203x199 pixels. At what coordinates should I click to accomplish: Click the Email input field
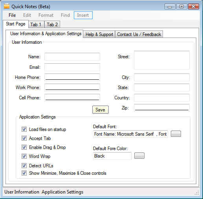(72, 67)
